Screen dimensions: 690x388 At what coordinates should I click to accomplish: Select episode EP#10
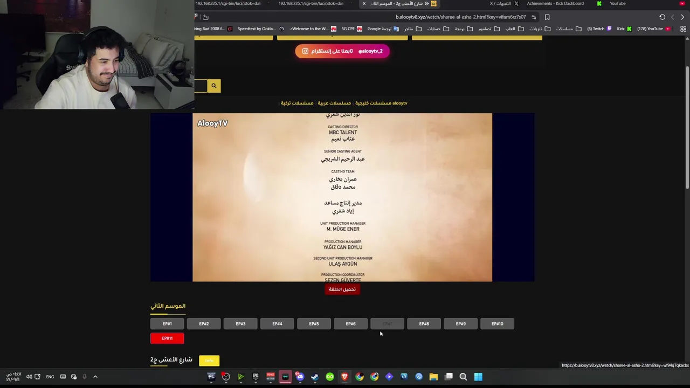pyautogui.click(x=497, y=324)
